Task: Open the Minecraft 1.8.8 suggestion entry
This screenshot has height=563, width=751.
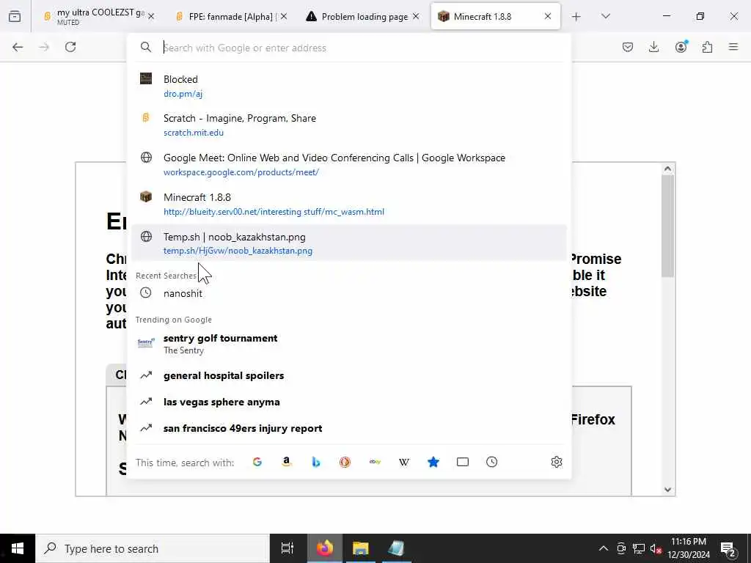Action: click(x=348, y=204)
